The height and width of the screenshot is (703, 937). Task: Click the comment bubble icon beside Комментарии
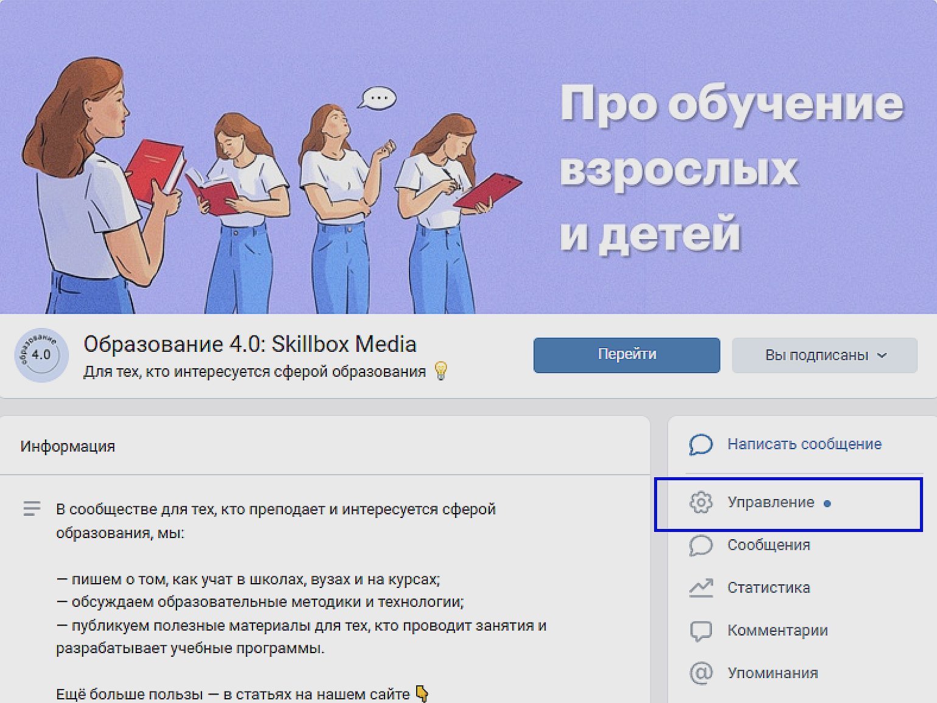point(700,631)
